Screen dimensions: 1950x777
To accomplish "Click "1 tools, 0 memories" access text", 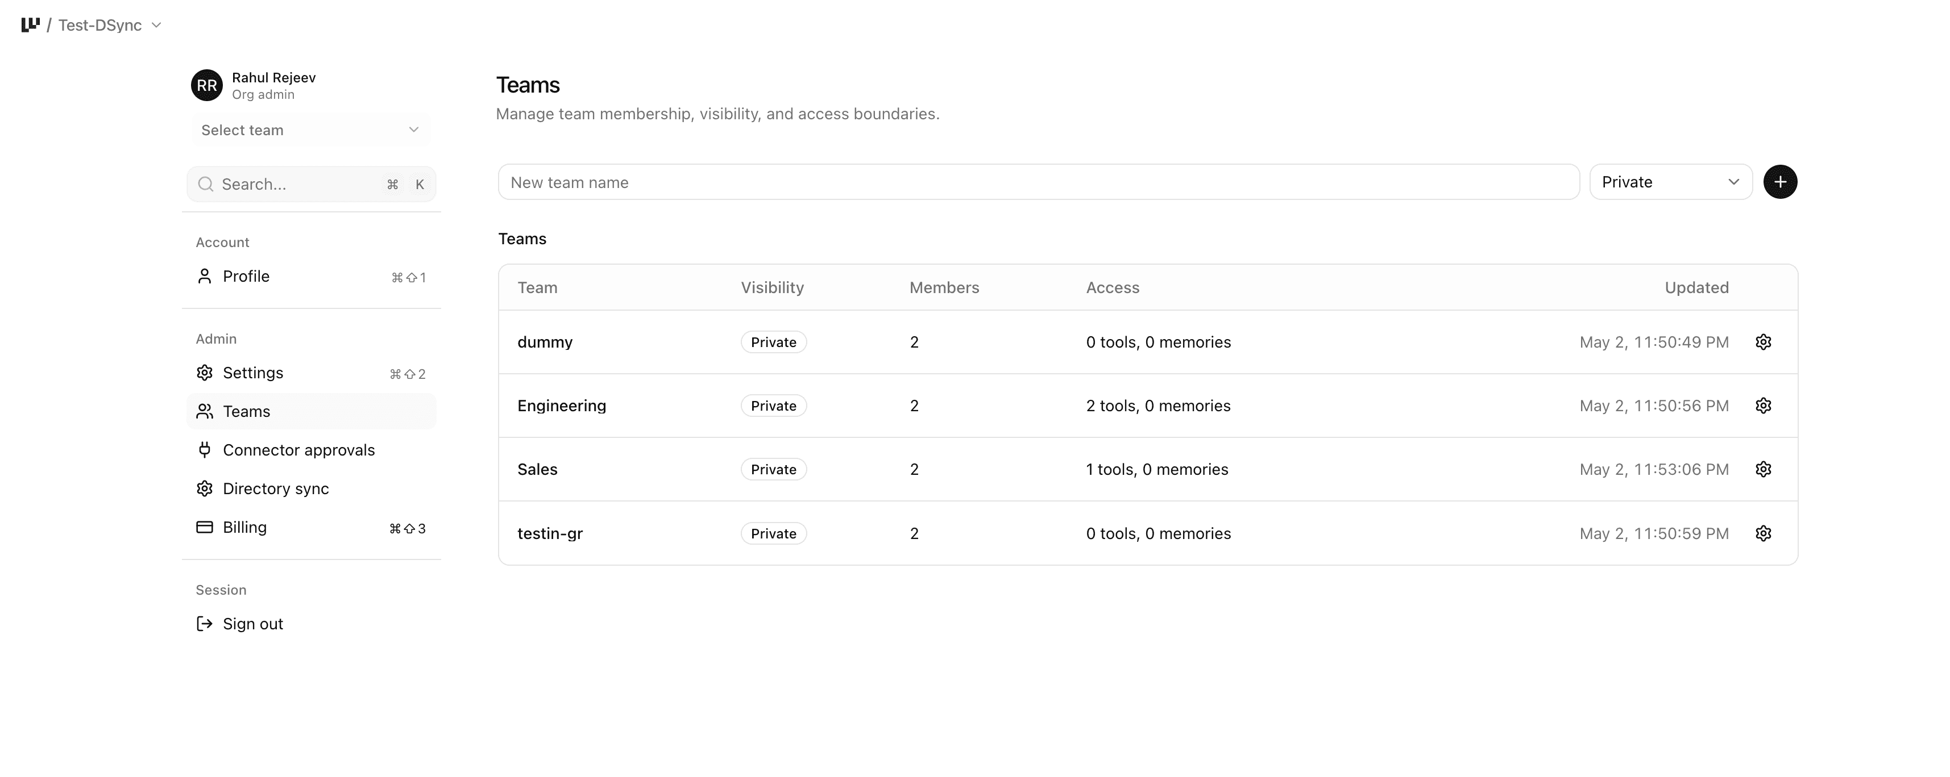I will click(x=1157, y=469).
